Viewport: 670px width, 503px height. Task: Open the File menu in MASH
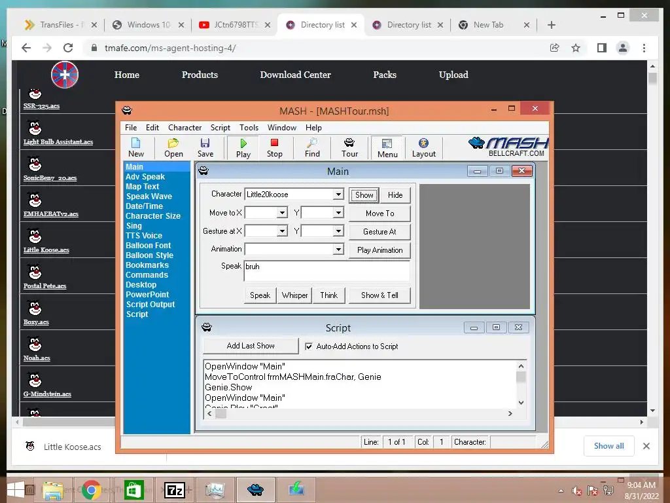pyautogui.click(x=131, y=128)
